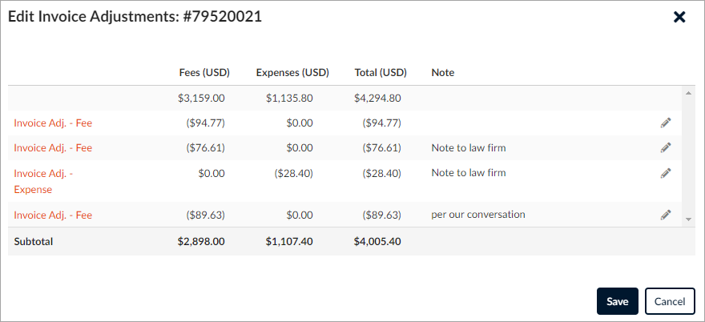Open the Invoice Adj. - Expense link

click(43, 181)
